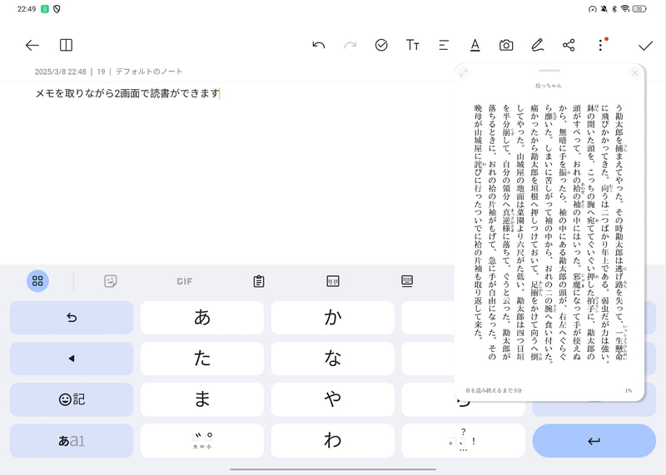Open the text color tool
This screenshot has width=666, height=475.
pyautogui.click(x=475, y=45)
